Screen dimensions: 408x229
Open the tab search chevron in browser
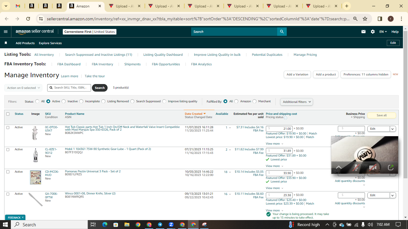click(6, 6)
